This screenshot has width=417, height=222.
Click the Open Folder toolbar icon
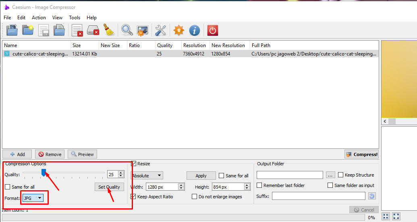[28, 30]
